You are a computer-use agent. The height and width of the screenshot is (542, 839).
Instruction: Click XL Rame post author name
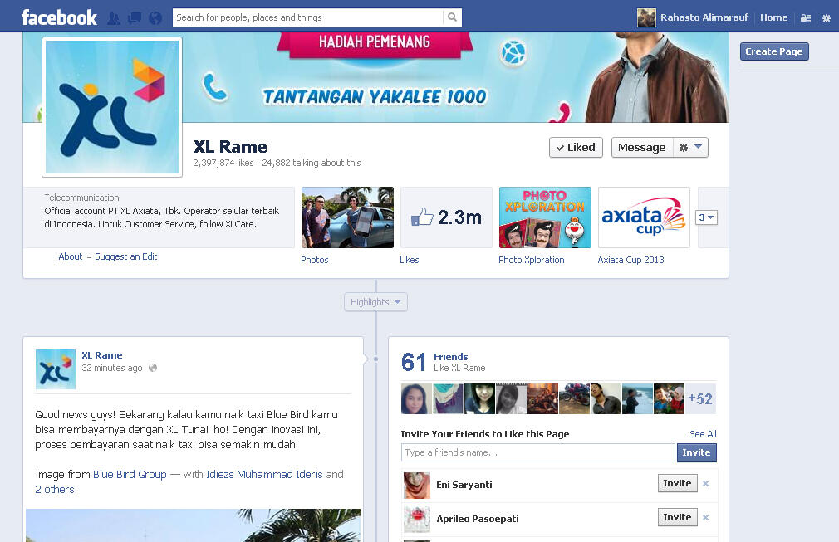pos(101,355)
